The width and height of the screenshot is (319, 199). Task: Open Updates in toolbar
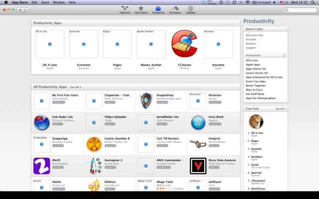pos(190,10)
